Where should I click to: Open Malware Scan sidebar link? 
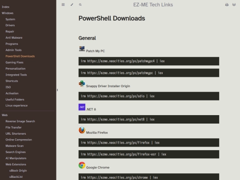click(x=15, y=146)
